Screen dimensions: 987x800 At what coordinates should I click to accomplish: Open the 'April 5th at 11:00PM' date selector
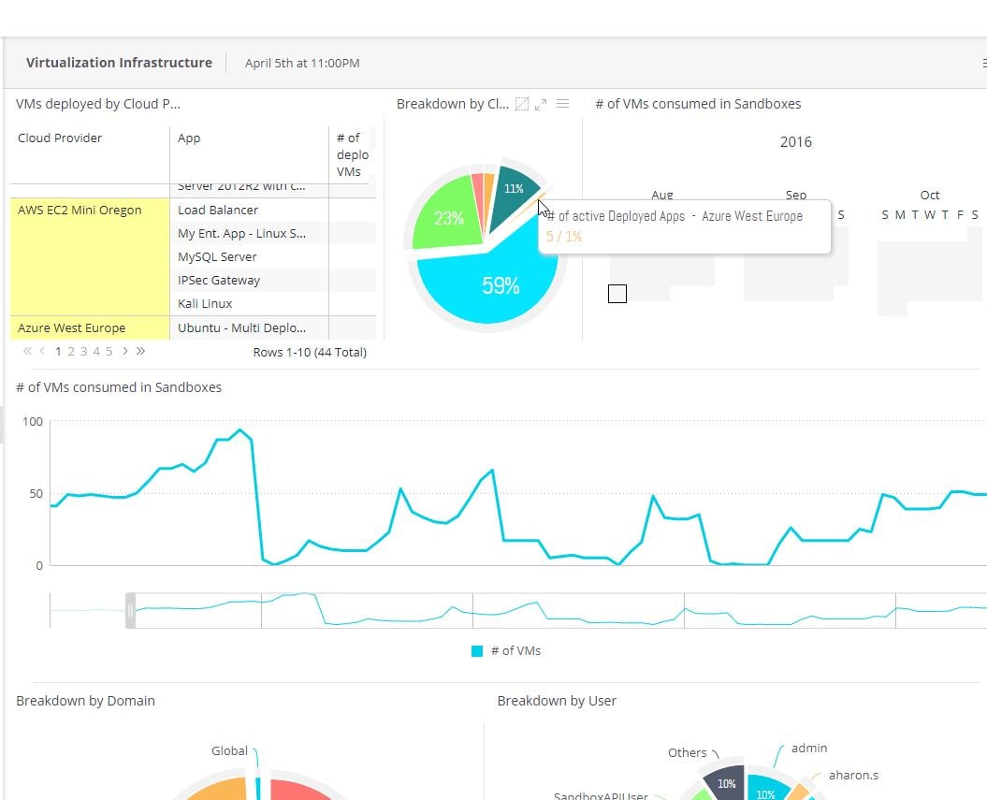pos(300,63)
